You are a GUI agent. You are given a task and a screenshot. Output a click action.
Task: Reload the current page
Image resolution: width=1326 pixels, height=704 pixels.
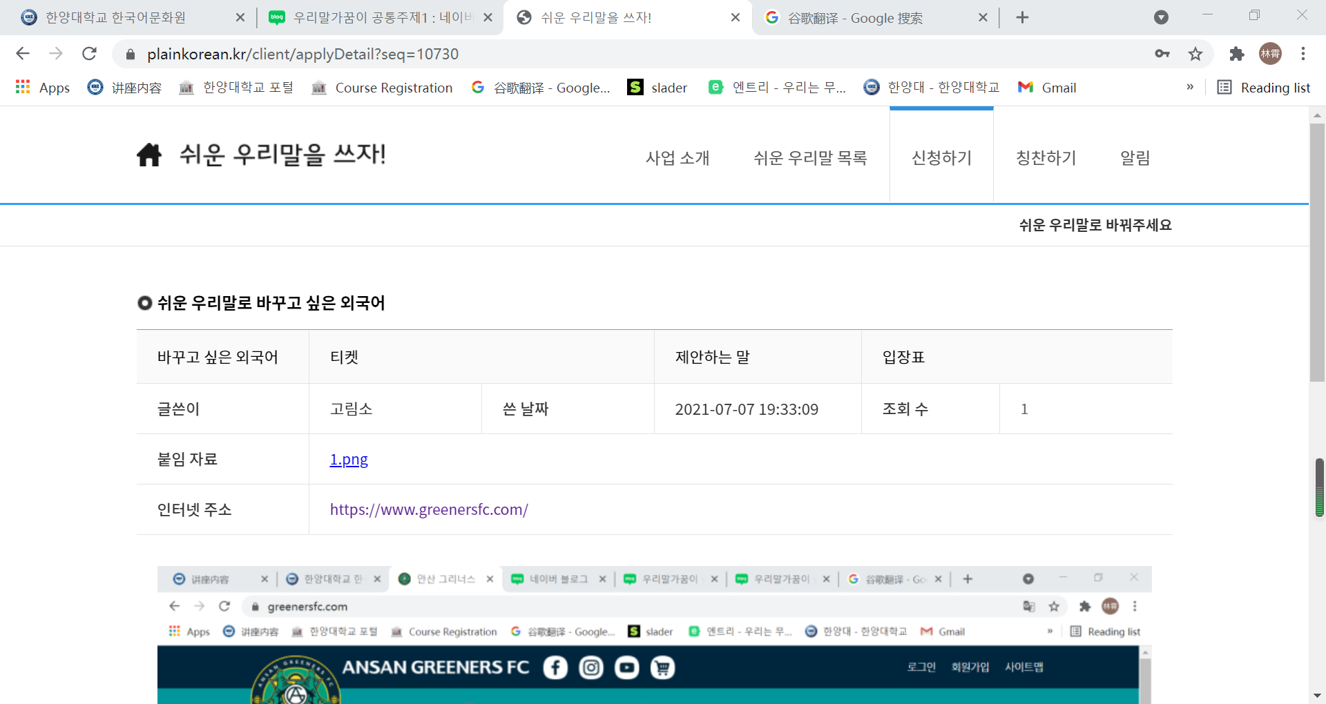click(x=89, y=54)
